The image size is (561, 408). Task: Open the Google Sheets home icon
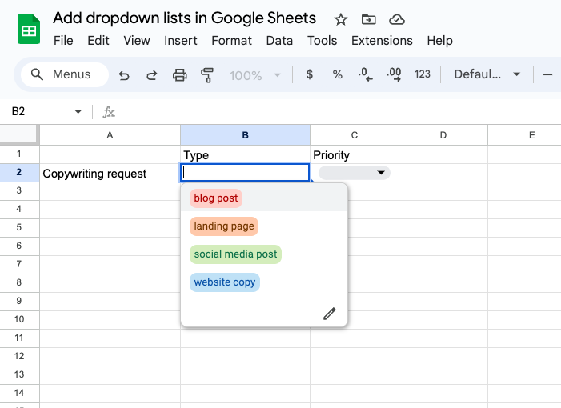(29, 29)
